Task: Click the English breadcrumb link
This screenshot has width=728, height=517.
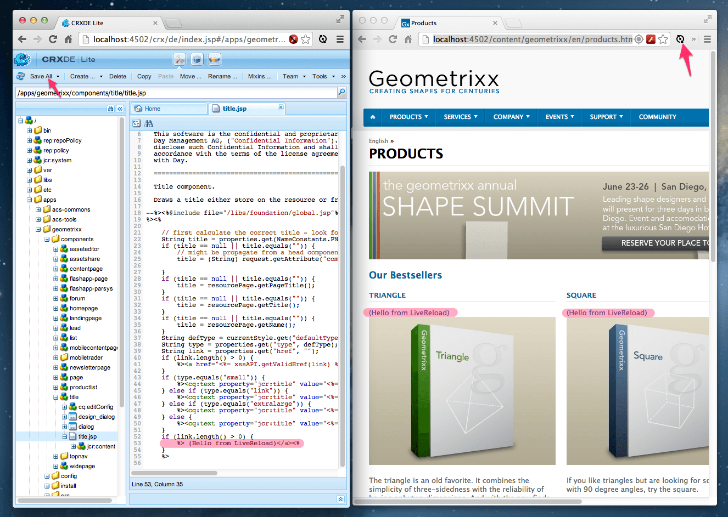Action: click(378, 141)
